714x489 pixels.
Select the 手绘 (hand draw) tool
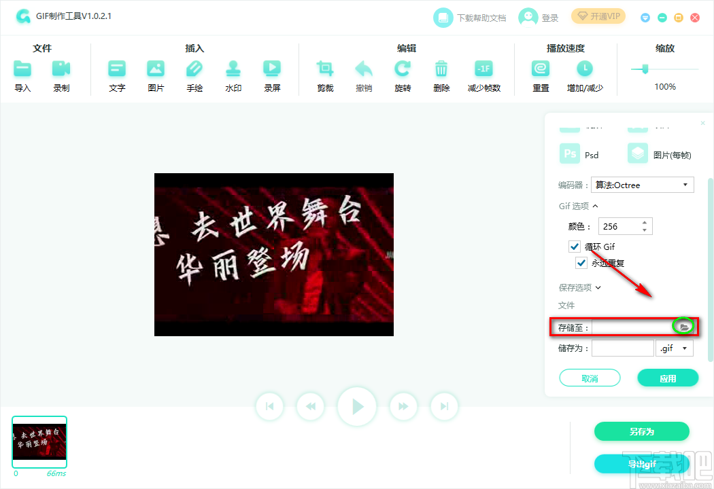click(x=194, y=70)
